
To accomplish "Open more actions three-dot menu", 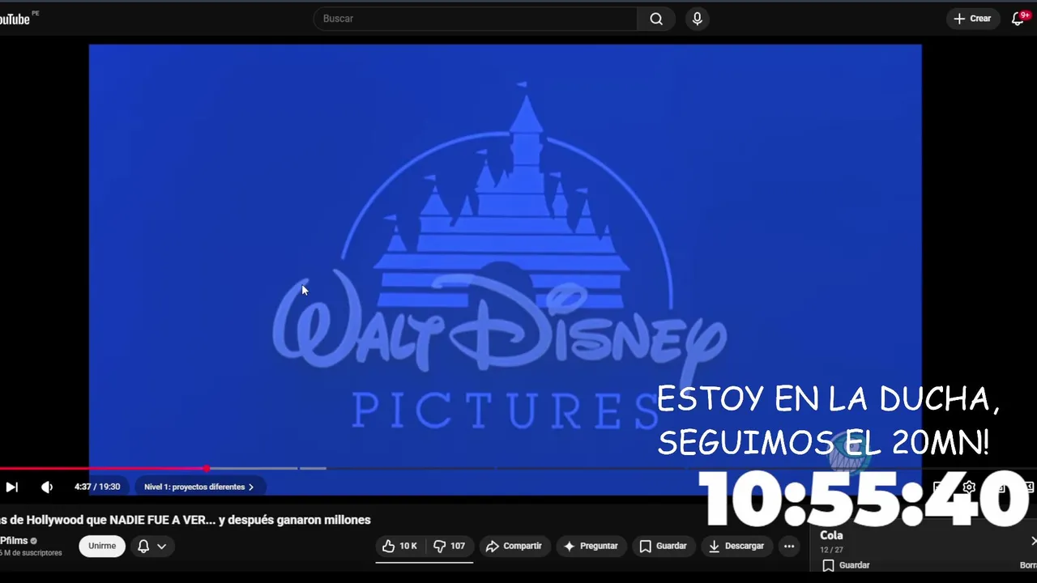I will click(x=789, y=546).
